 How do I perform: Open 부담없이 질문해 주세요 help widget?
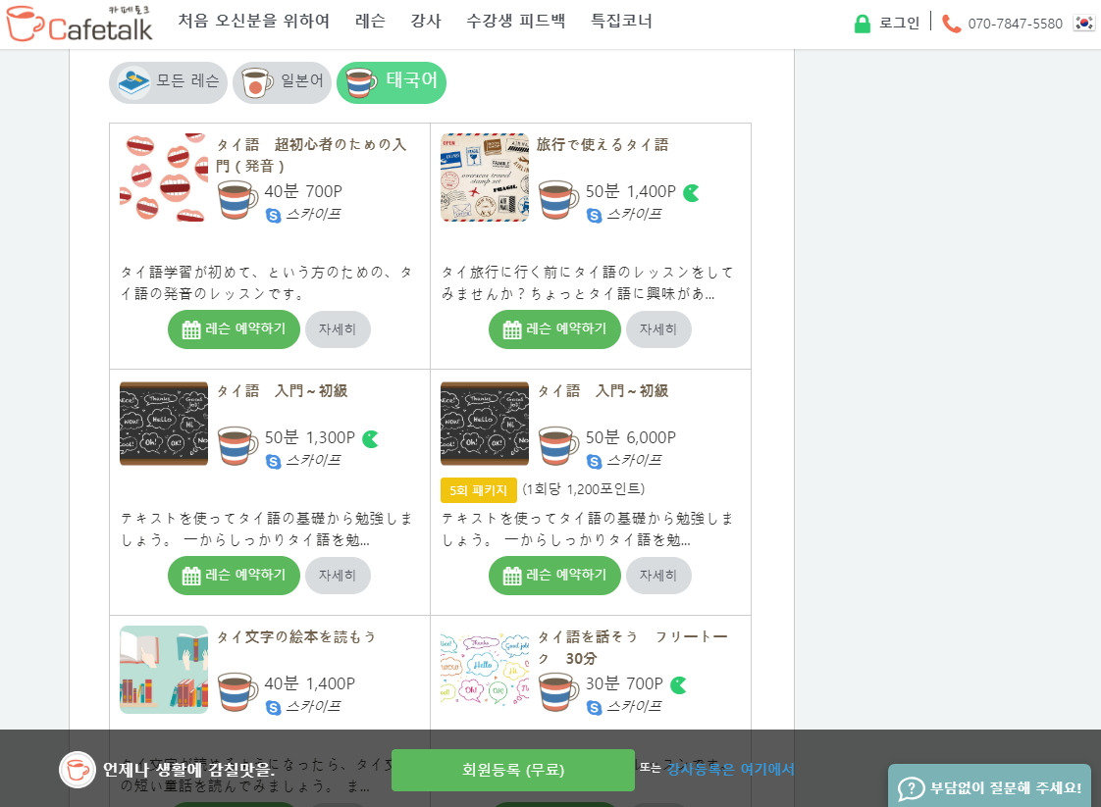[990, 786]
